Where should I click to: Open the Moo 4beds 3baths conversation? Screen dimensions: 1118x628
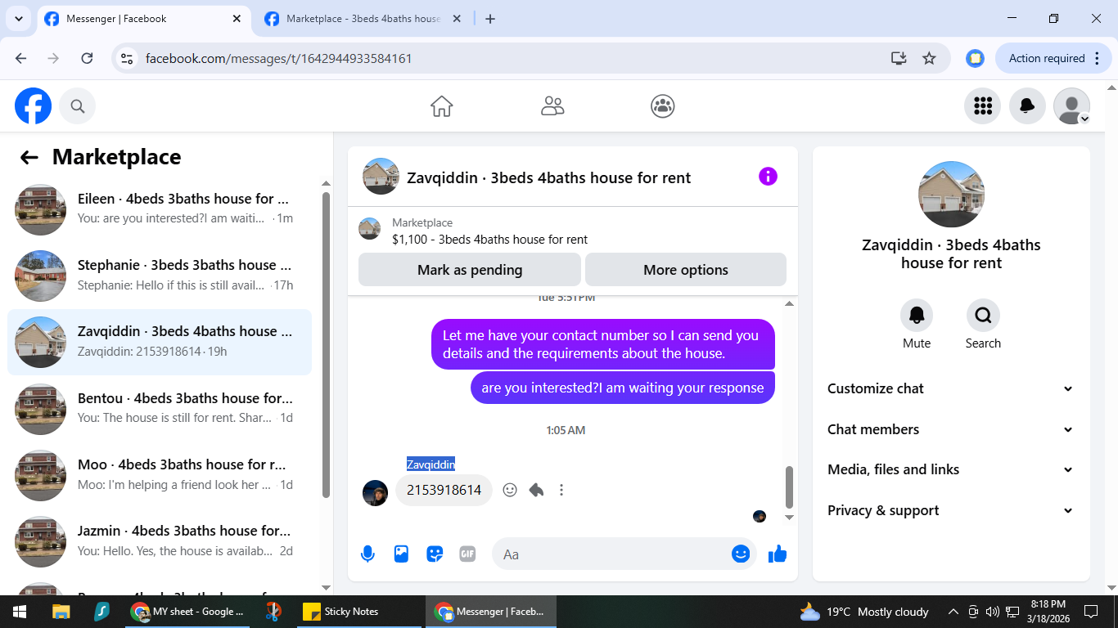pyautogui.click(x=160, y=474)
